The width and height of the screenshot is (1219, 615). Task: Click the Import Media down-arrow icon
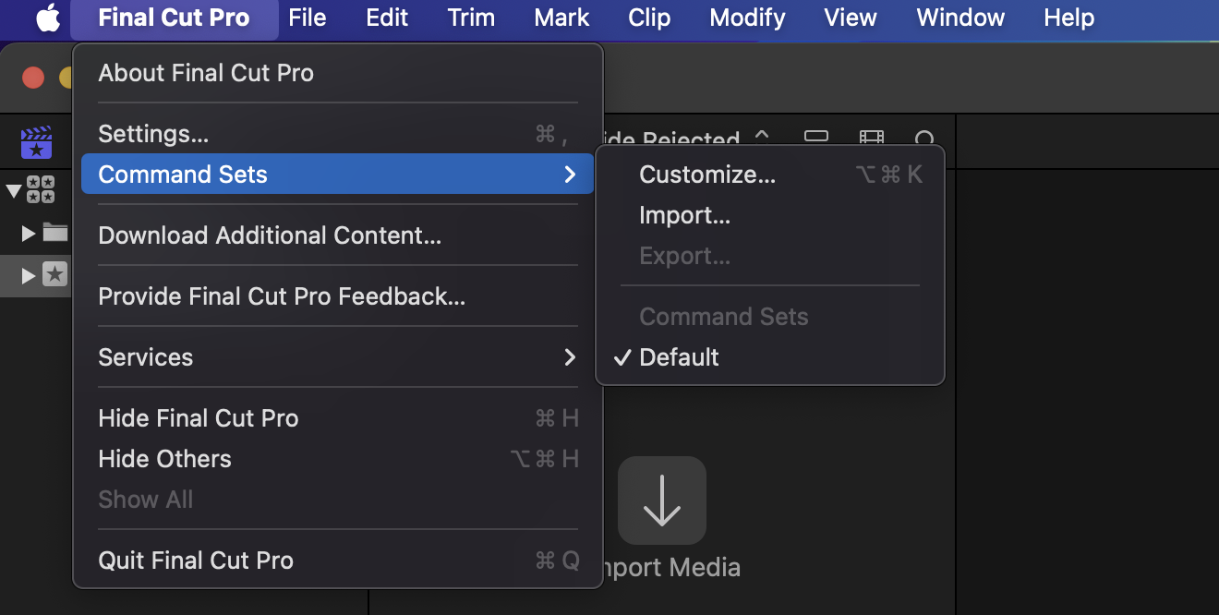(661, 500)
